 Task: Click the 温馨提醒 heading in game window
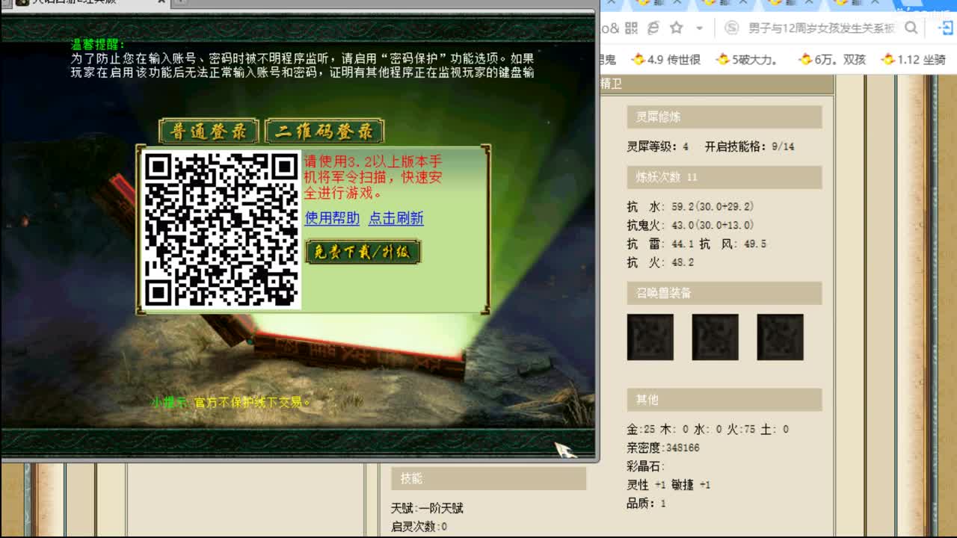pyautogui.click(x=99, y=45)
